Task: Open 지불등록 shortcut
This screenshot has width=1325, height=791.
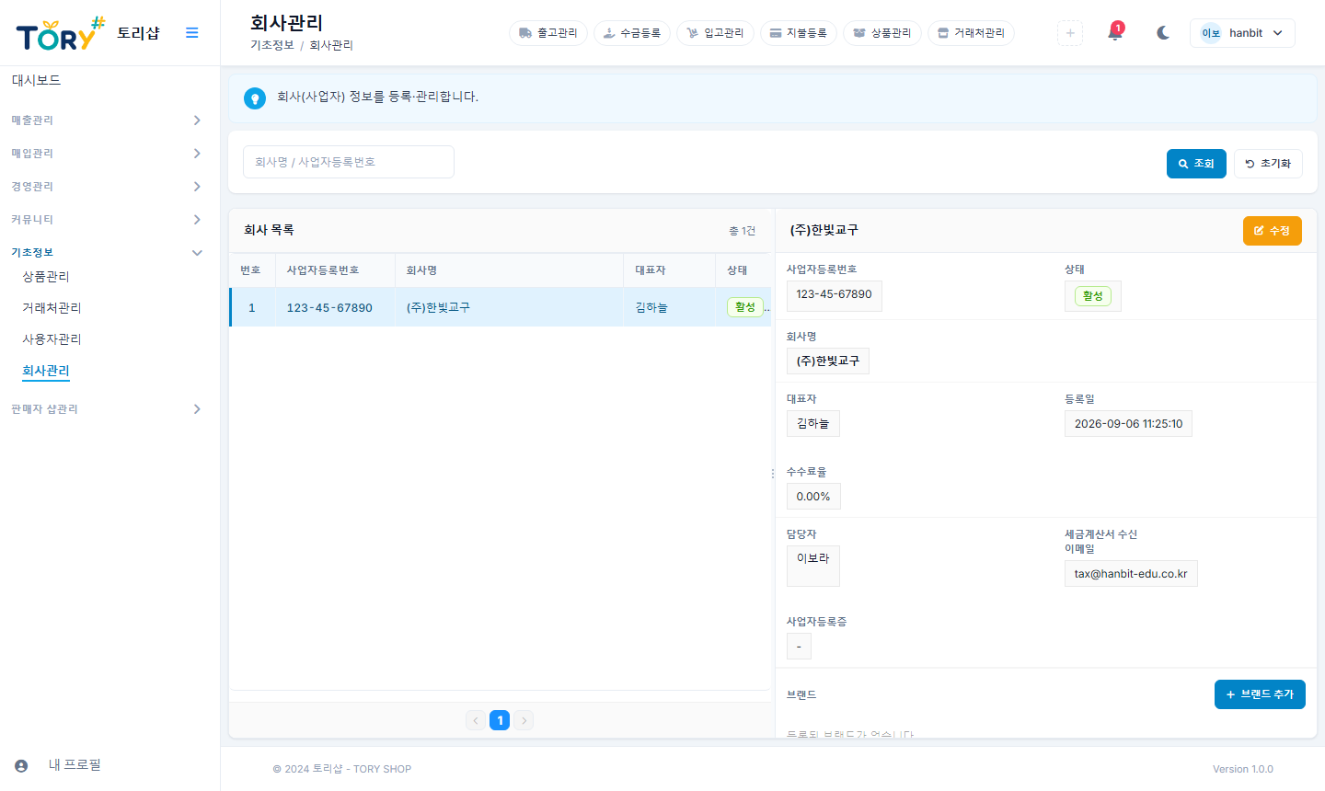Action: pos(799,33)
